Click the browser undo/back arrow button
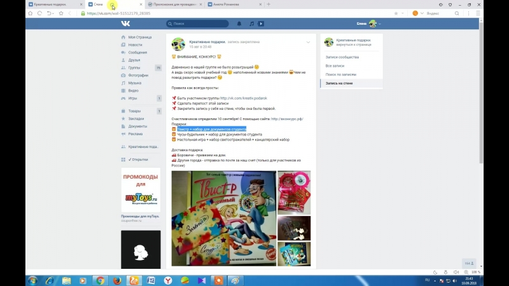 coord(49,13)
